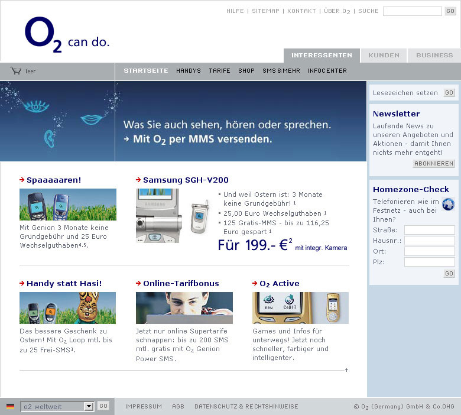
Task: Open the Spaaaaaren! heading link
Action: click(x=54, y=180)
